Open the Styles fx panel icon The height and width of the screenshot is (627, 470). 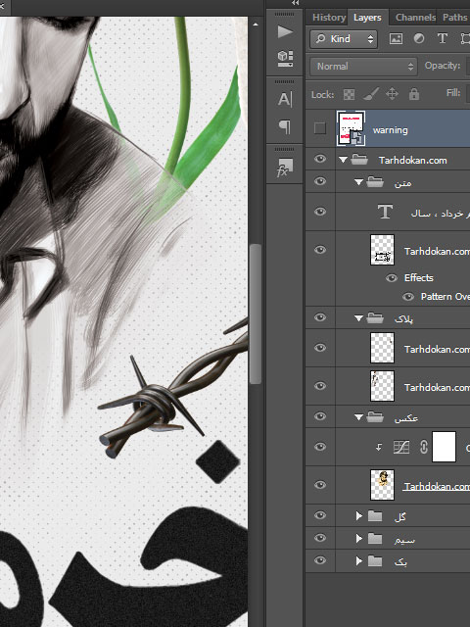coord(285,168)
